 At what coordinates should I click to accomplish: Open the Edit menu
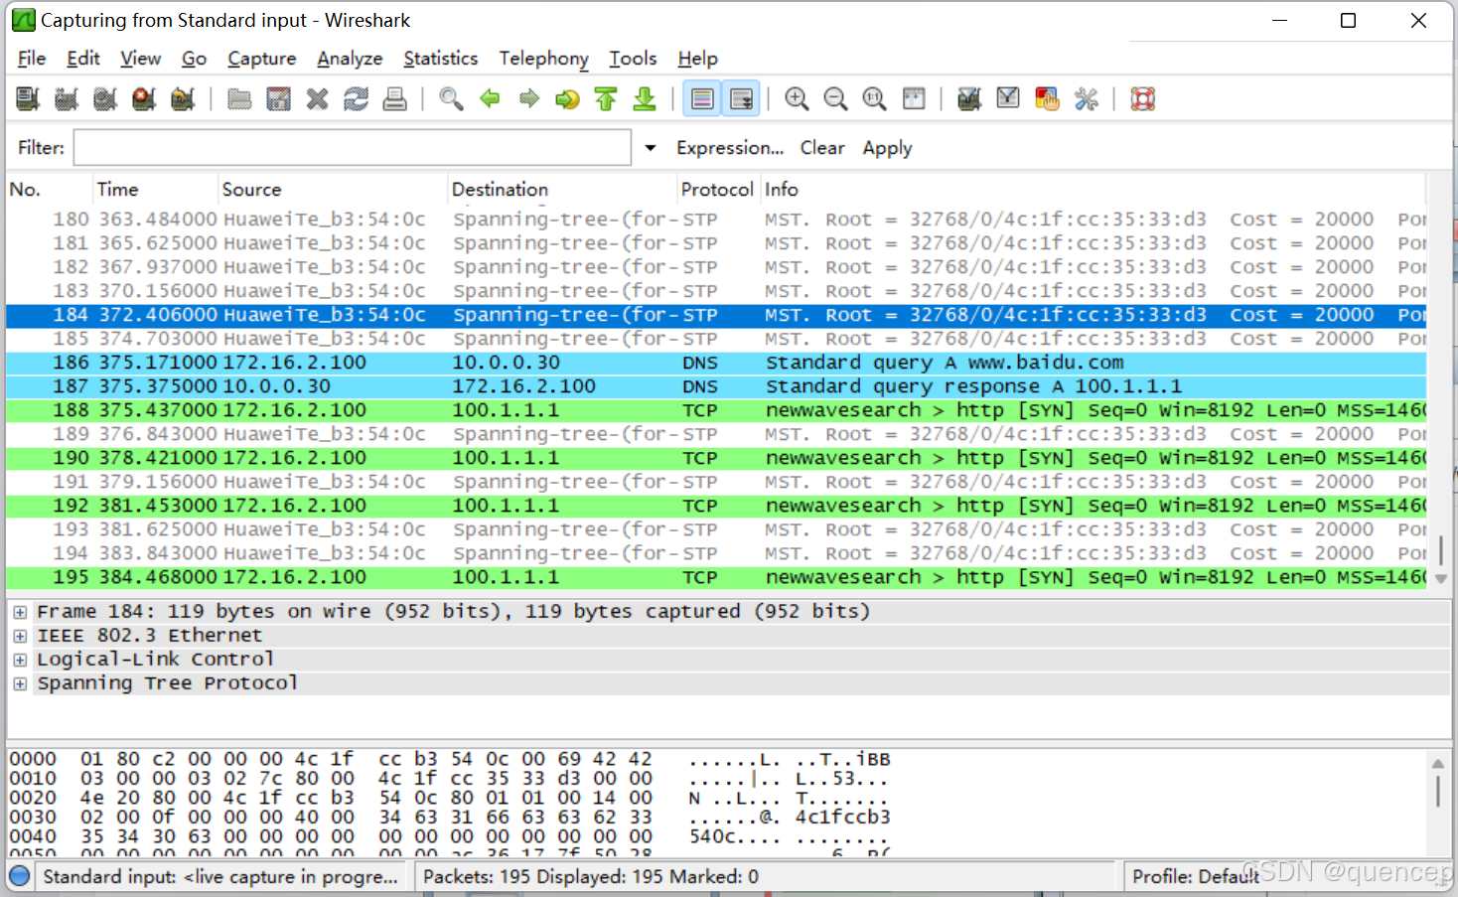83,59
